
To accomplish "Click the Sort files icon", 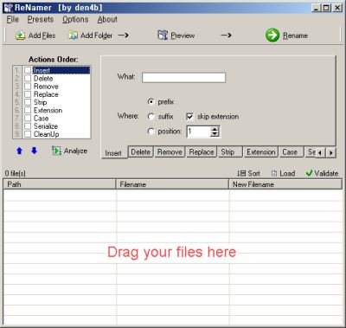I will point(241,173).
